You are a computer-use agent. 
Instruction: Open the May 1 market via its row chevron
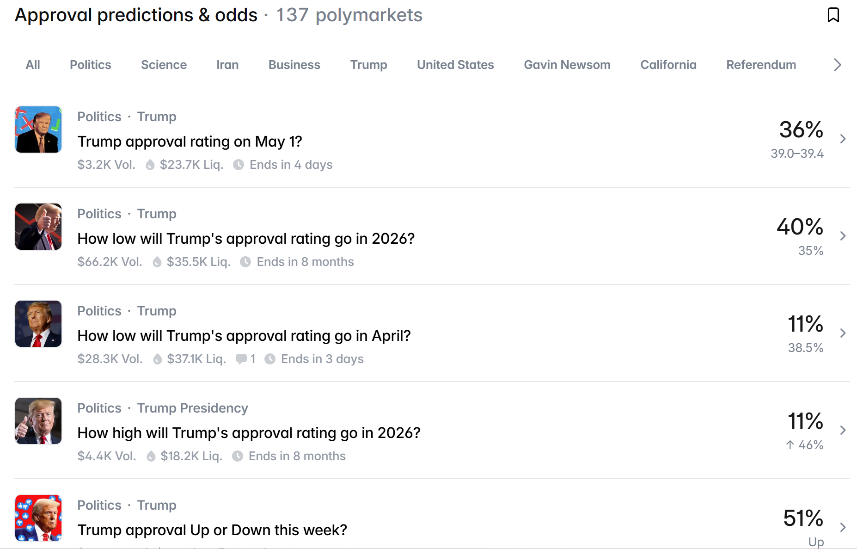pos(843,138)
